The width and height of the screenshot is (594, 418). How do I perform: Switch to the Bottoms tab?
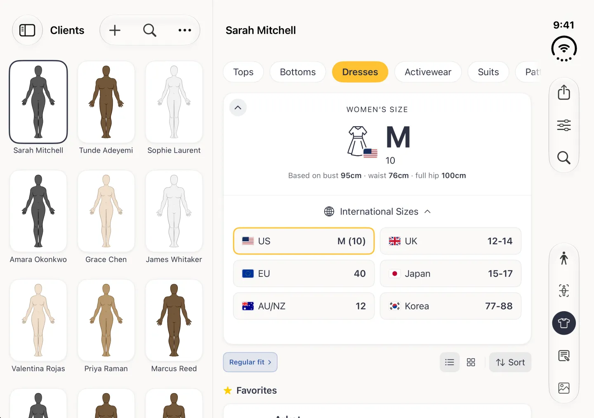coord(298,72)
